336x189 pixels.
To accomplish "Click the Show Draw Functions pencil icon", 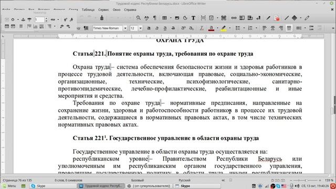I will (307, 18).
